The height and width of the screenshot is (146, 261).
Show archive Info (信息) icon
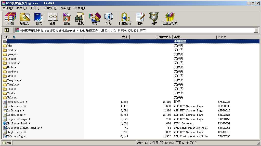pos(109,18)
